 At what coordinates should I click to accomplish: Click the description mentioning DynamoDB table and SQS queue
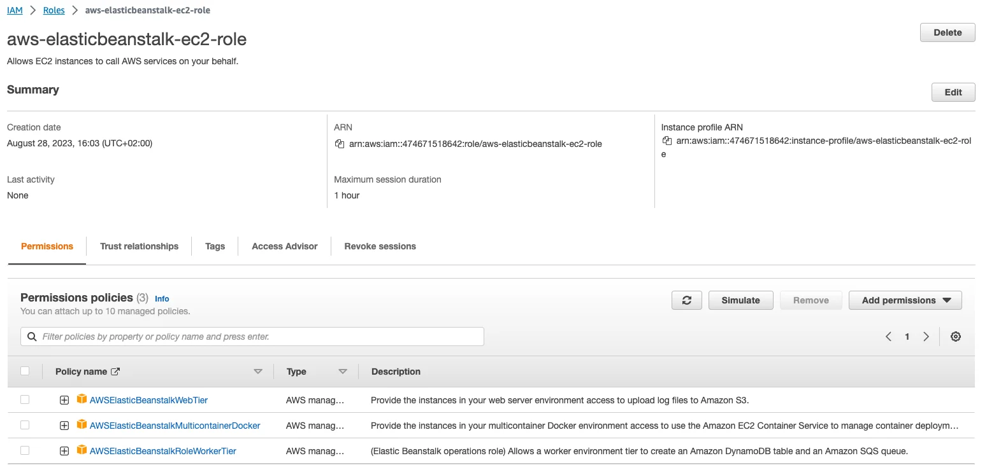tap(639, 451)
